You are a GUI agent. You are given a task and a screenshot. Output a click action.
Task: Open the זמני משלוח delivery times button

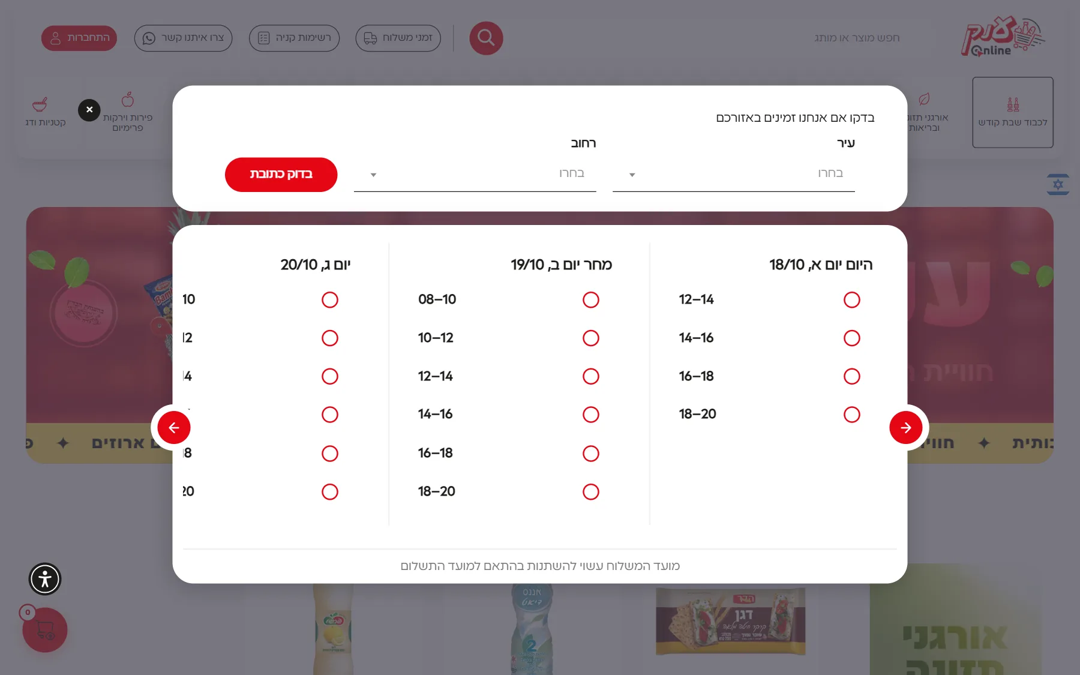398,38
